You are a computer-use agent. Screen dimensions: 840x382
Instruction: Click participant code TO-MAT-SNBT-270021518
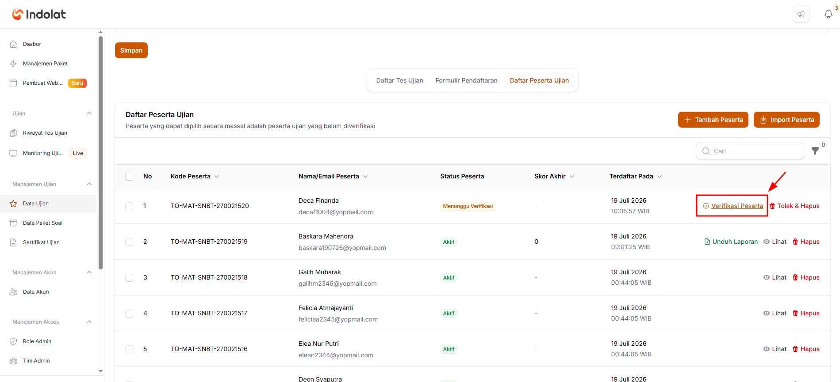coord(209,277)
